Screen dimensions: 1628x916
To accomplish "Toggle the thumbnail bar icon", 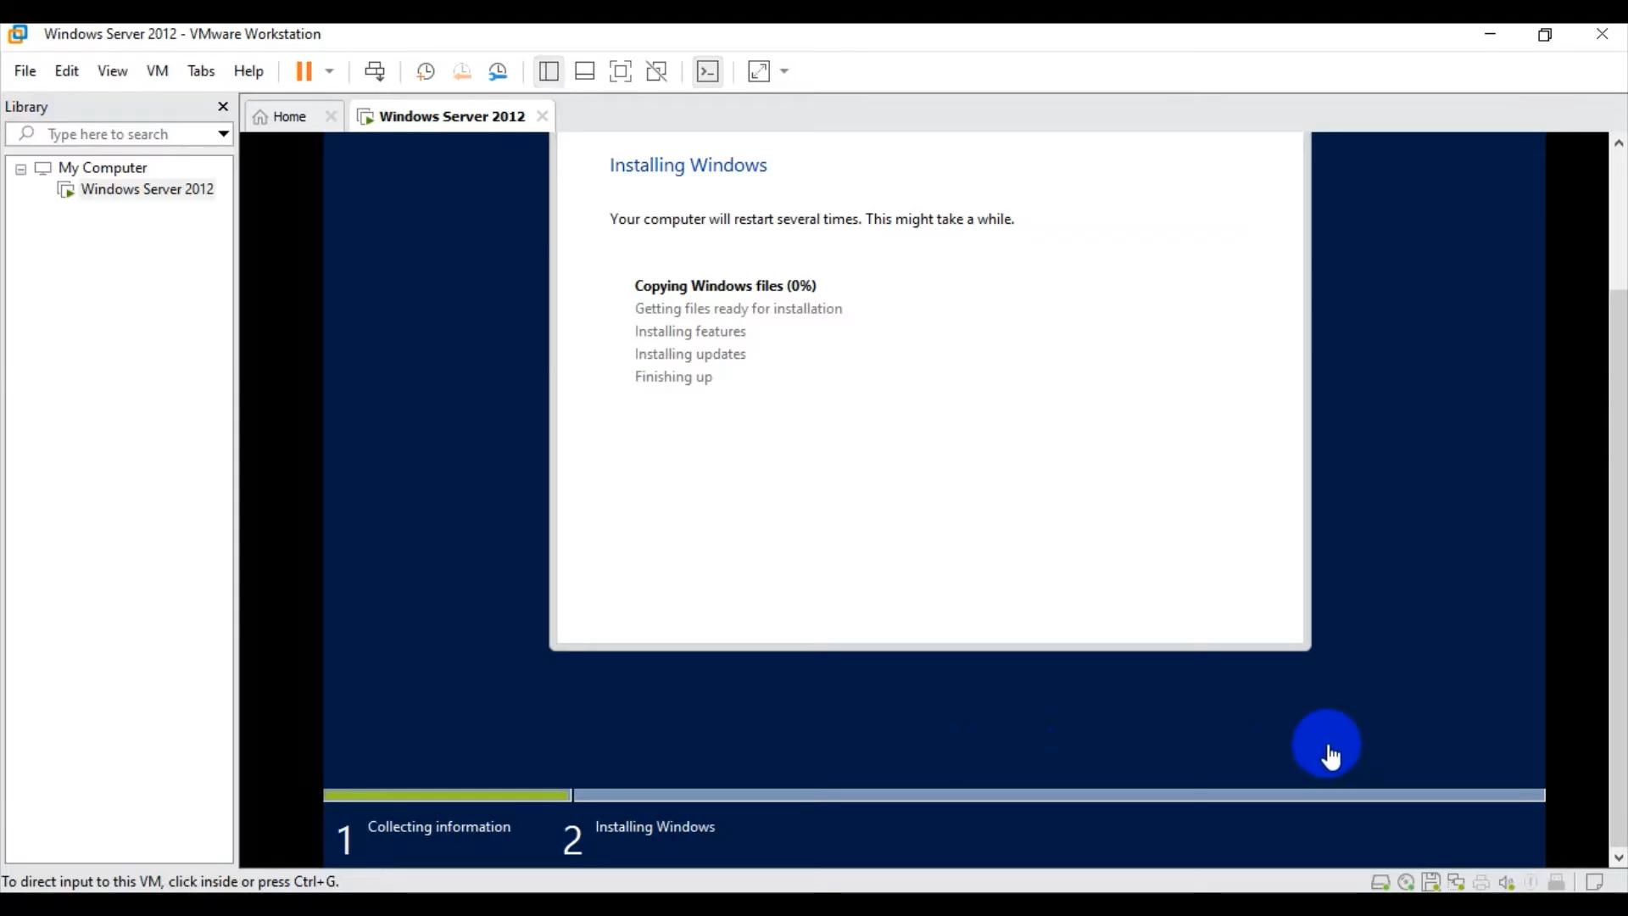I will 585,71.
